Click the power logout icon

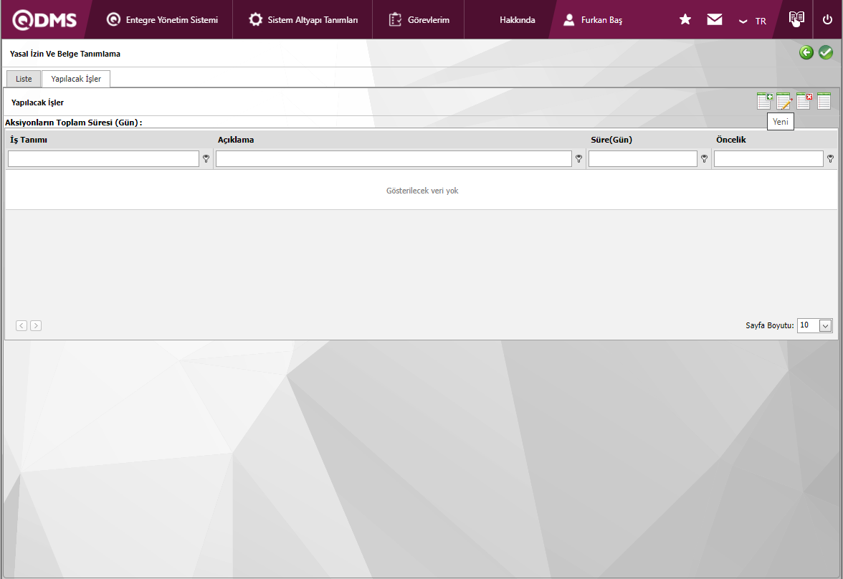(x=827, y=19)
